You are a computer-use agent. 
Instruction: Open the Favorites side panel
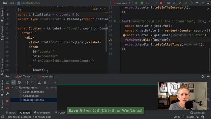pyautogui.click(x=2, y=88)
